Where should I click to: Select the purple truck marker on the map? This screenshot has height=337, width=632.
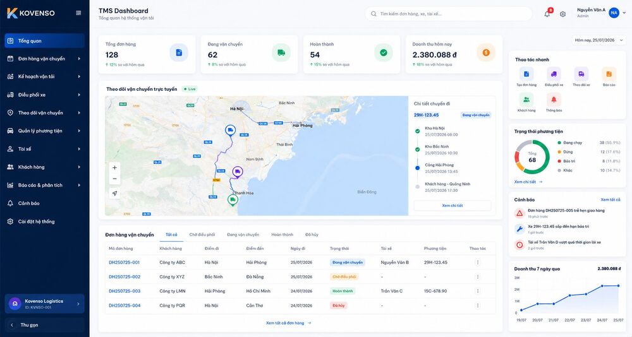(x=238, y=172)
